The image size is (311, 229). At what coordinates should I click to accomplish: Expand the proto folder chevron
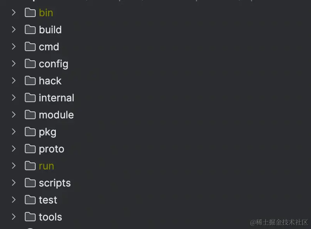[14, 149]
